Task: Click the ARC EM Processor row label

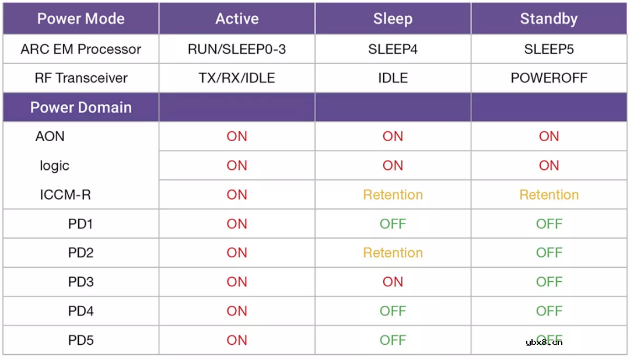Action: 80,49
